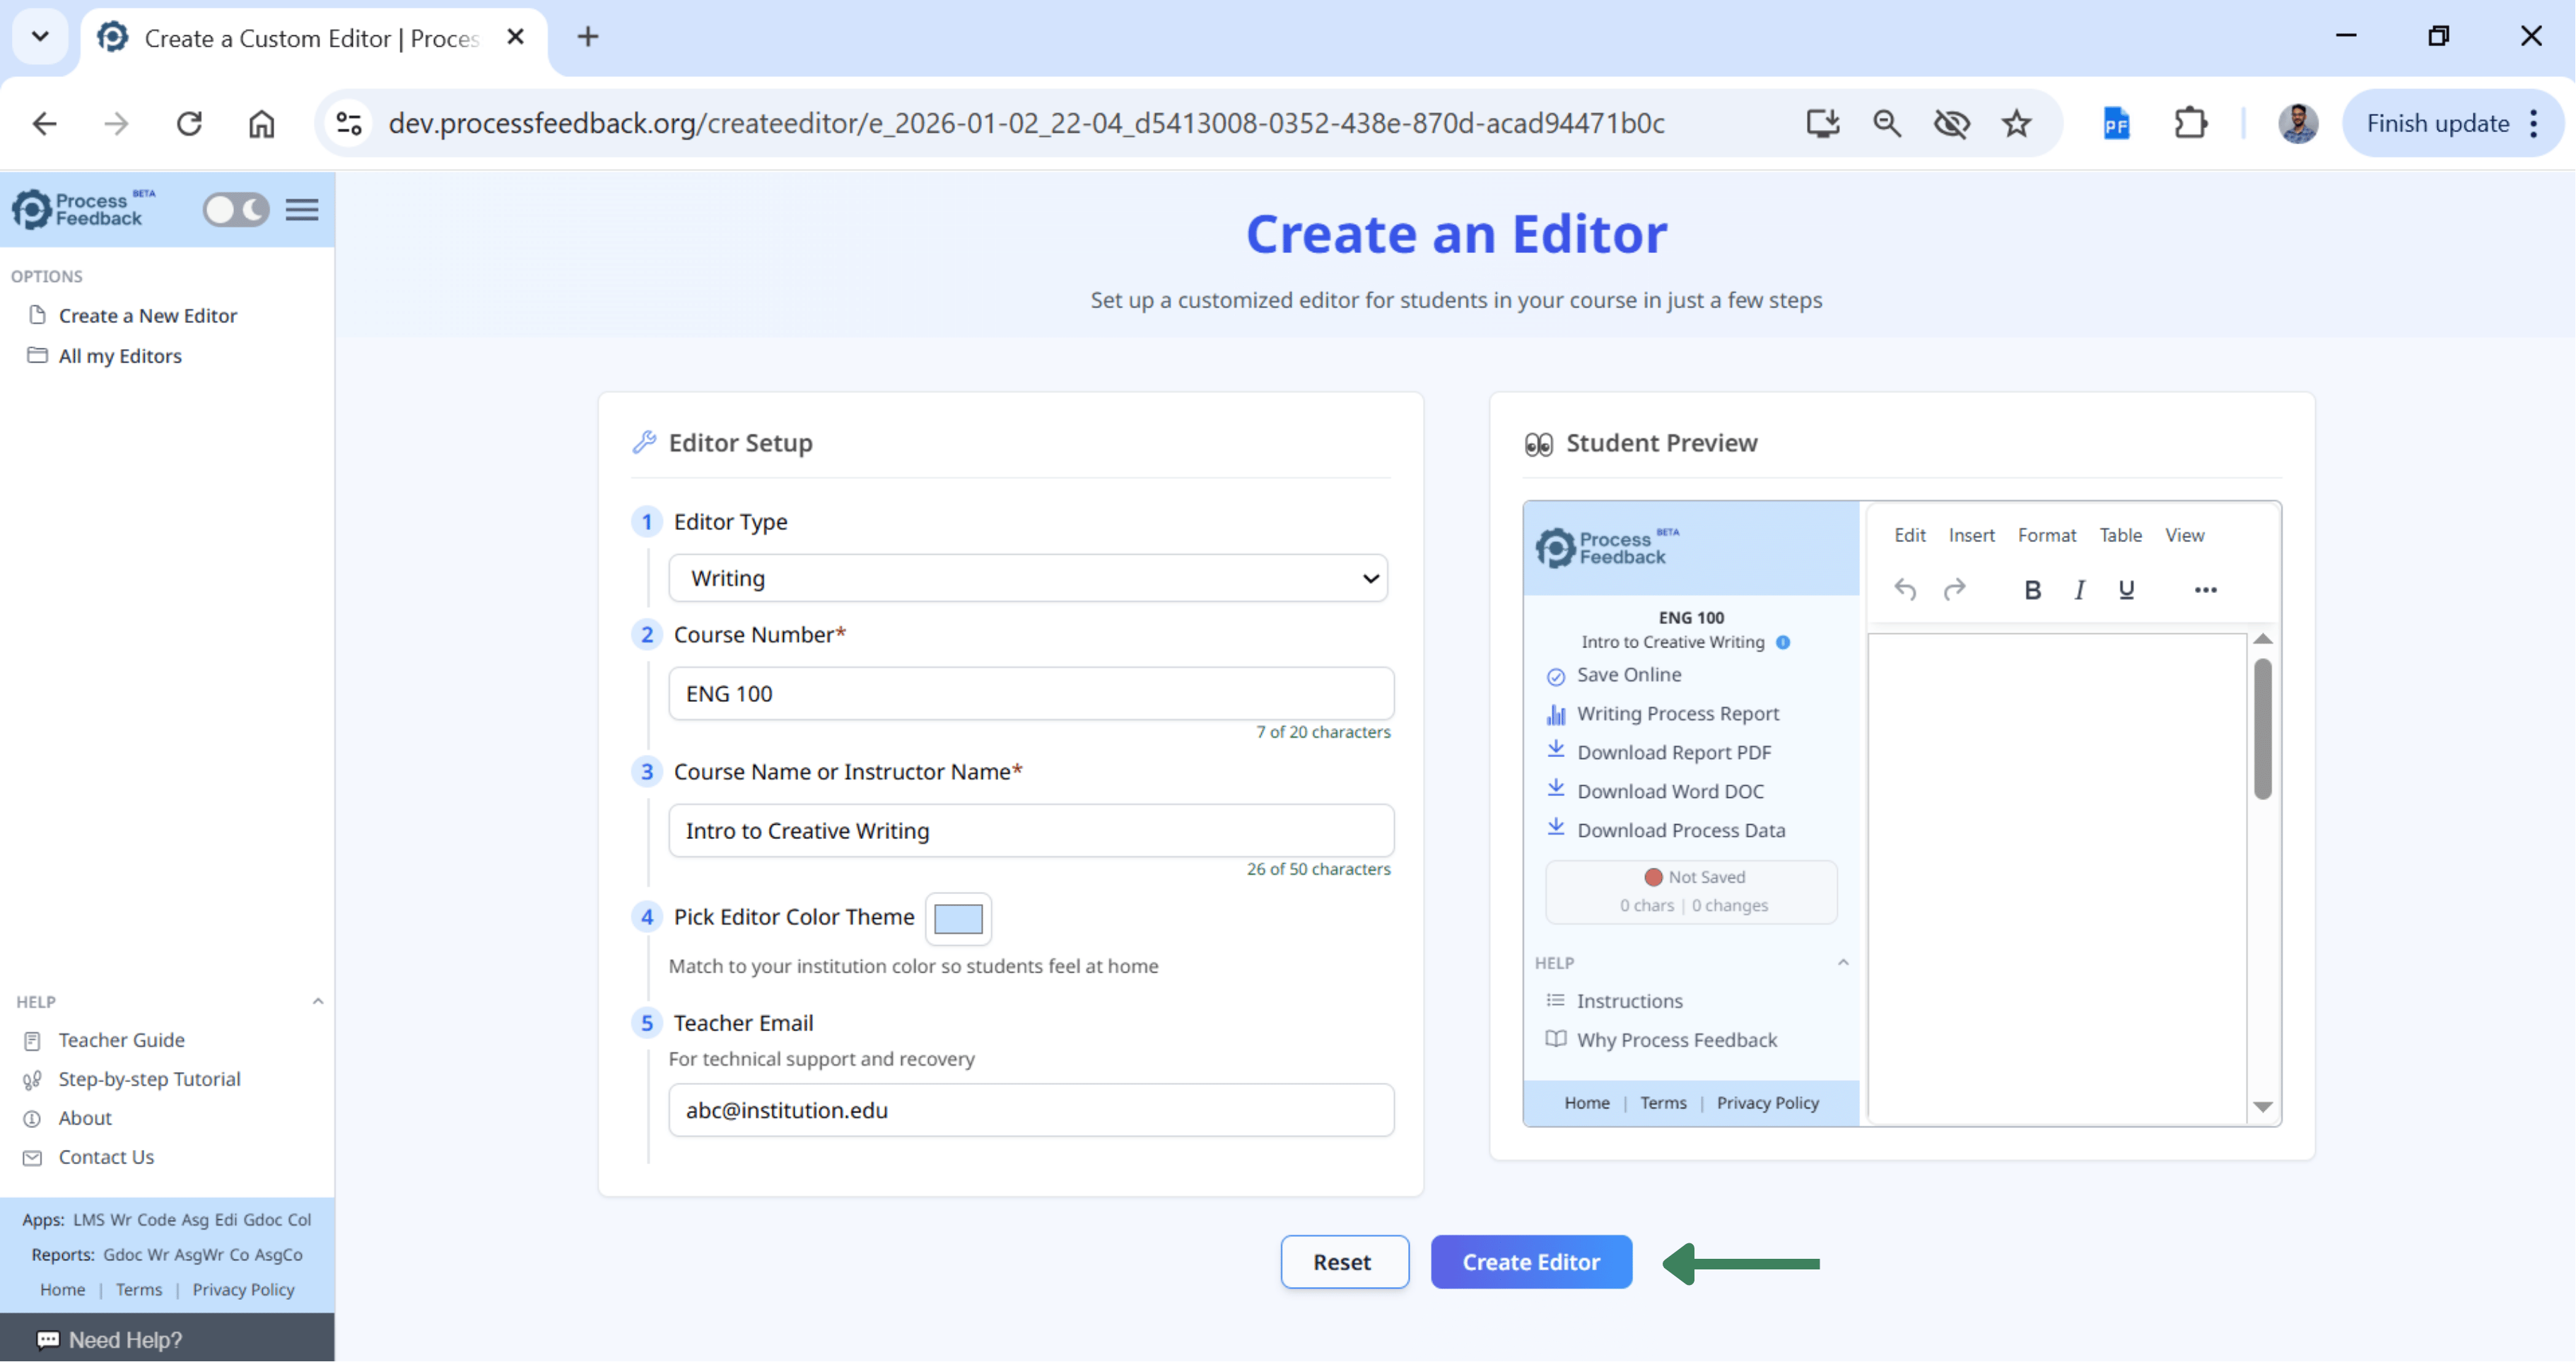Click the info icon beside Intro to Creative Writing
This screenshot has height=1362, width=2576.
click(x=1783, y=643)
